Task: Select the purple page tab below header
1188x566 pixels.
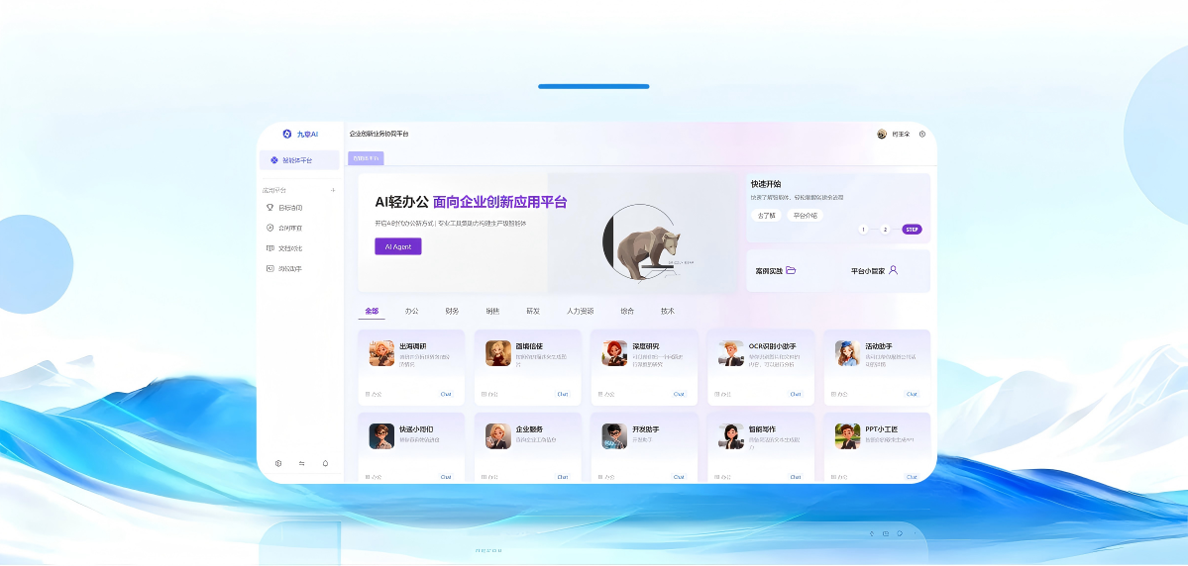Action: coord(366,158)
